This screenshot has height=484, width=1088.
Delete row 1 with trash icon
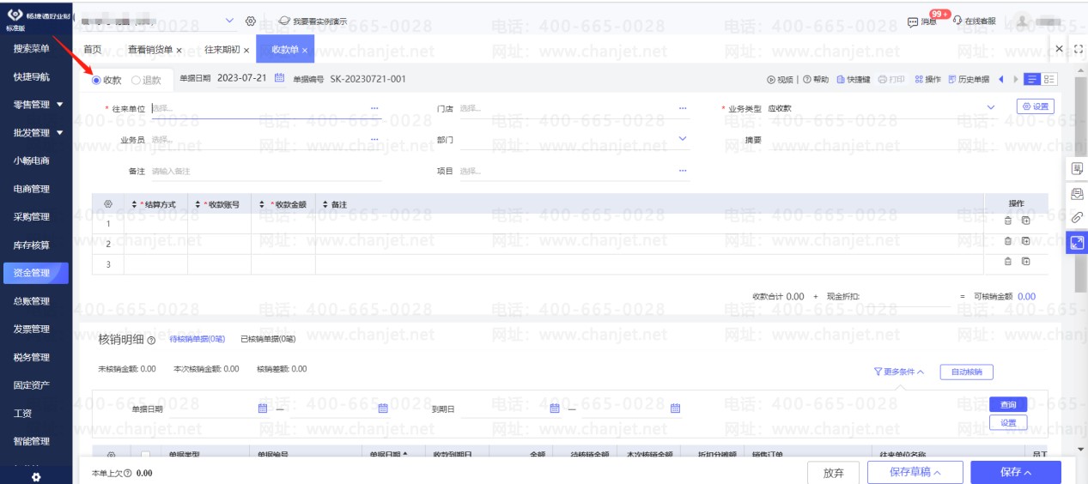[x=1008, y=221]
